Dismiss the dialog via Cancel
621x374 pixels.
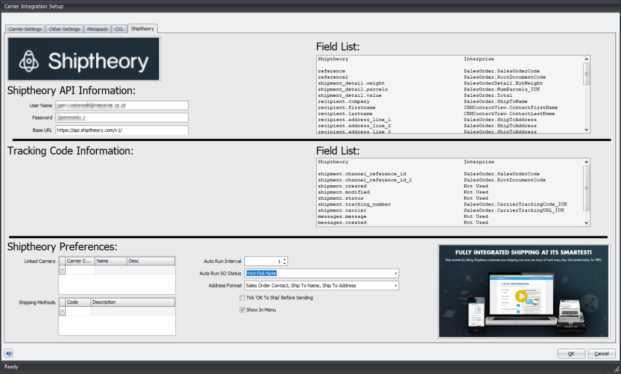(601, 353)
